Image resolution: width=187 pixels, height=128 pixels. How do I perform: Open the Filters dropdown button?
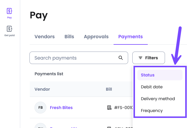[148, 58]
